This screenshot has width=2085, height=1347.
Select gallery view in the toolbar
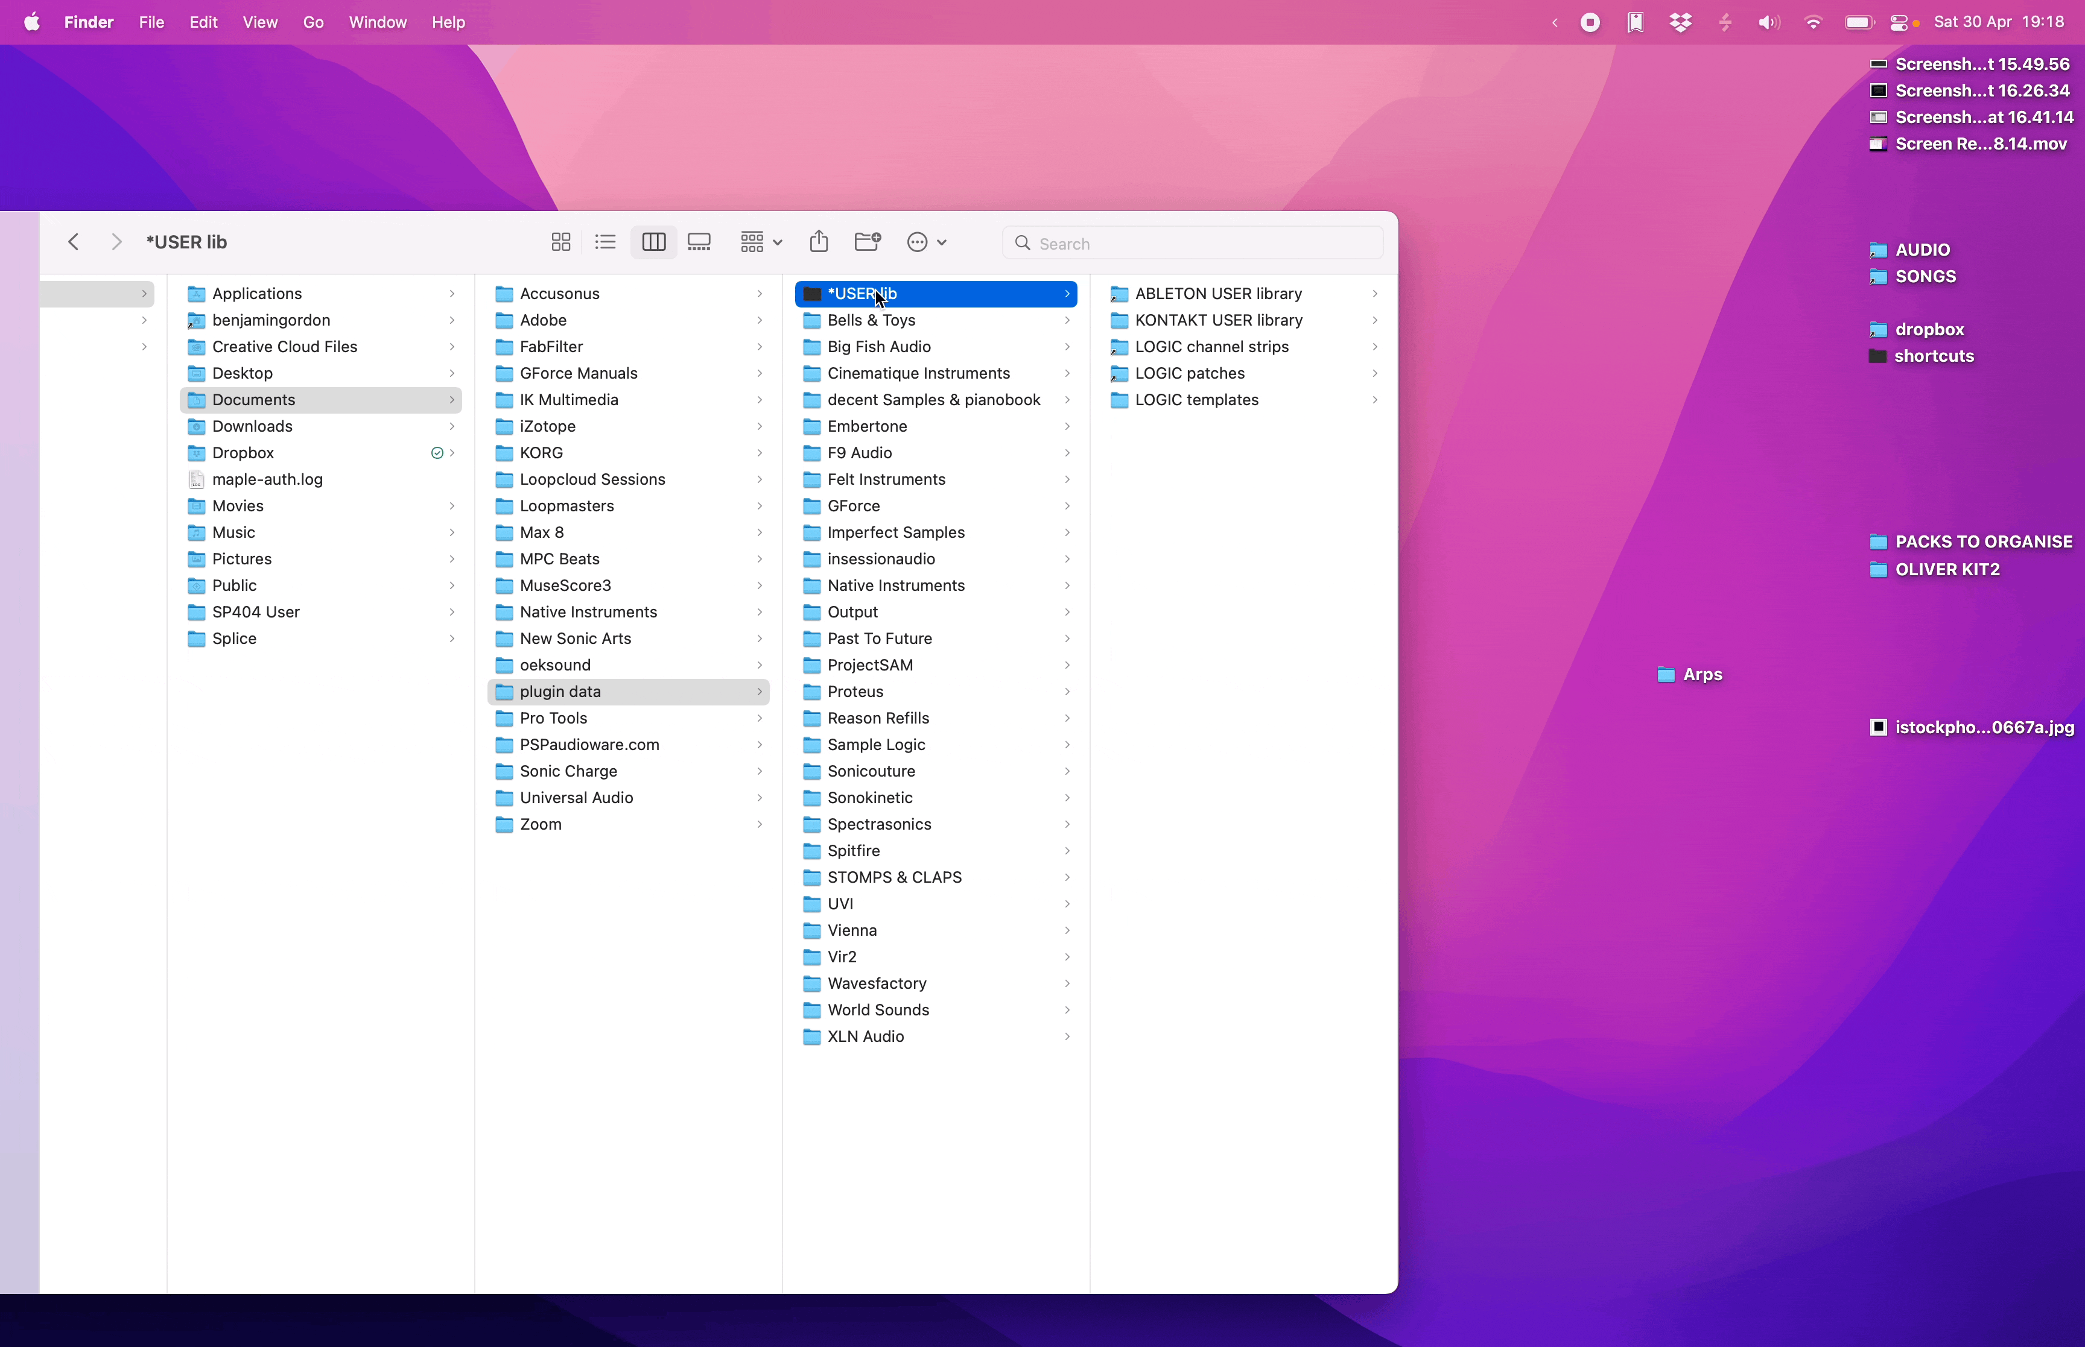tap(699, 242)
